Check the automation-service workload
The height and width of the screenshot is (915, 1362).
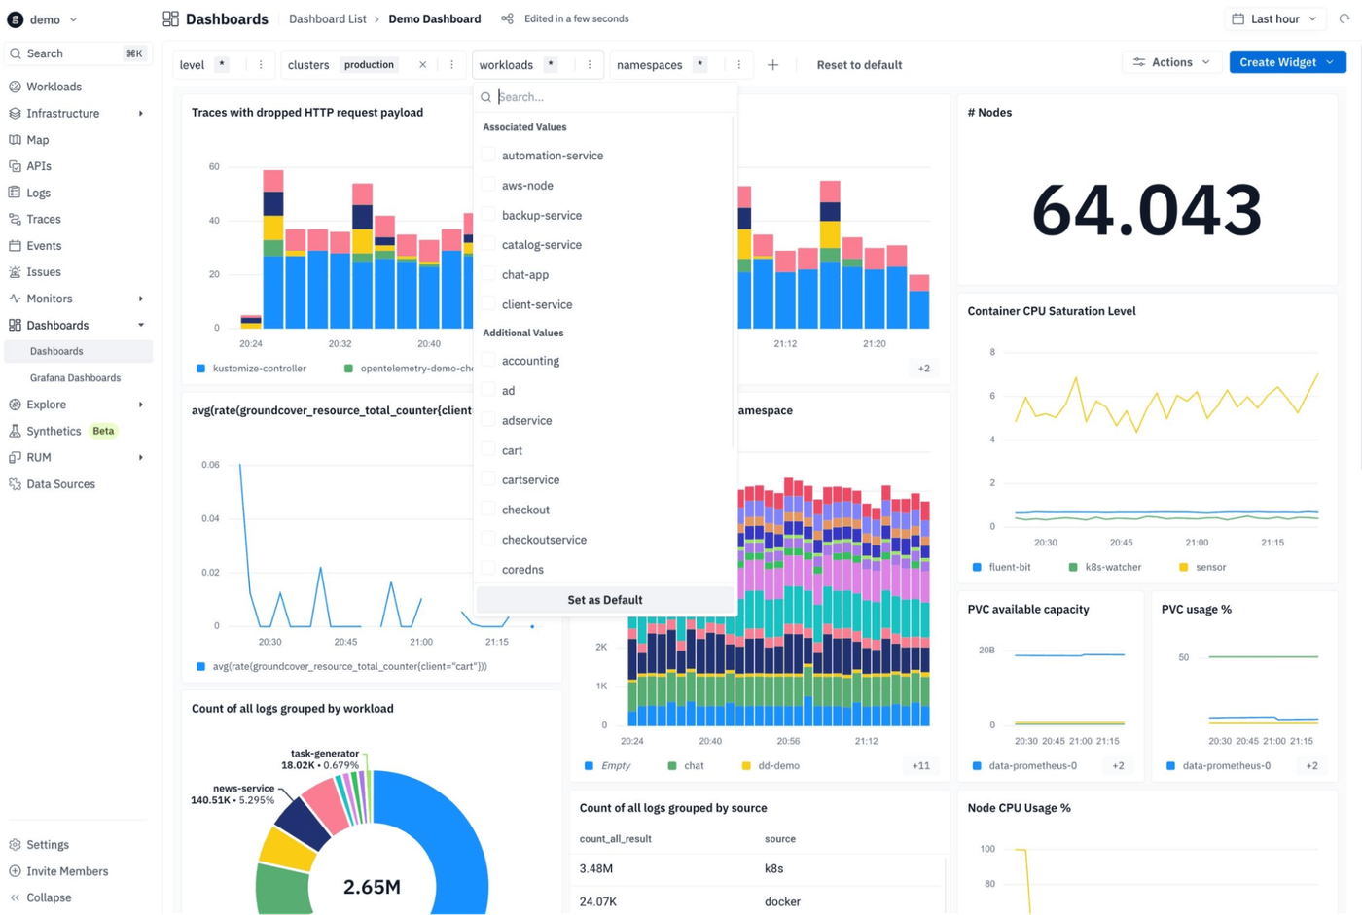point(488,155)
